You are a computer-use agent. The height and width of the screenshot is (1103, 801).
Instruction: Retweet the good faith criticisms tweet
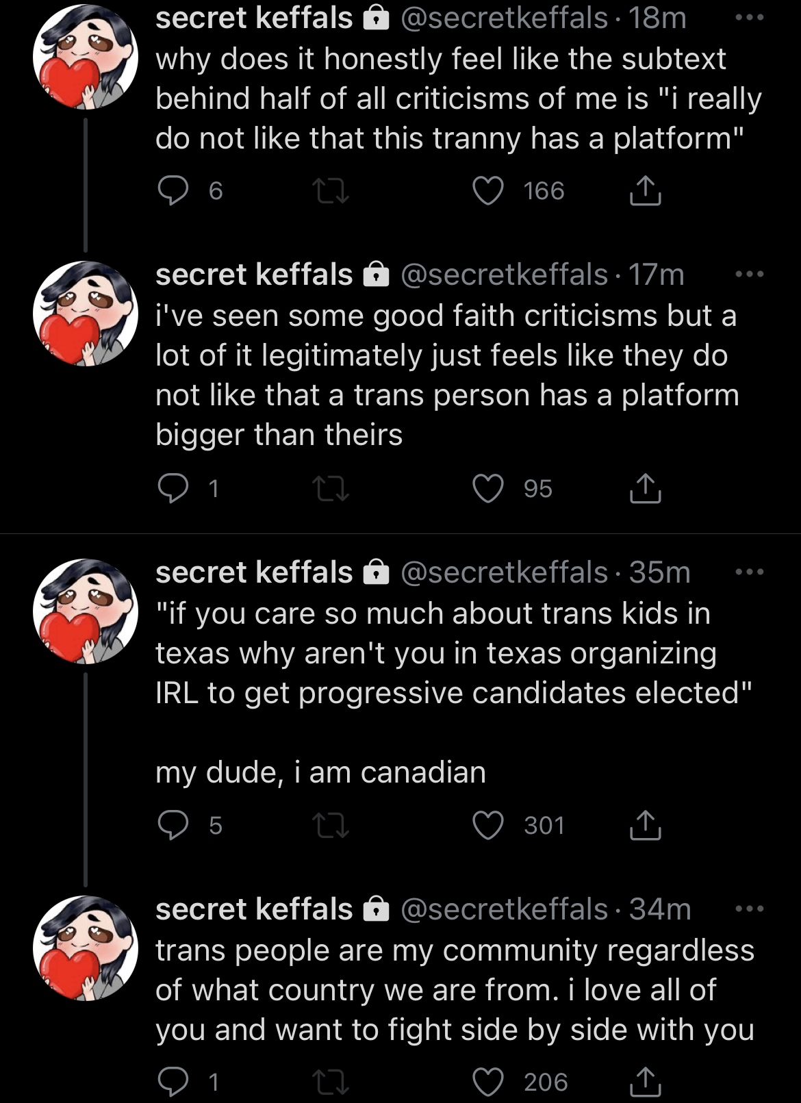tap(331, 489)
